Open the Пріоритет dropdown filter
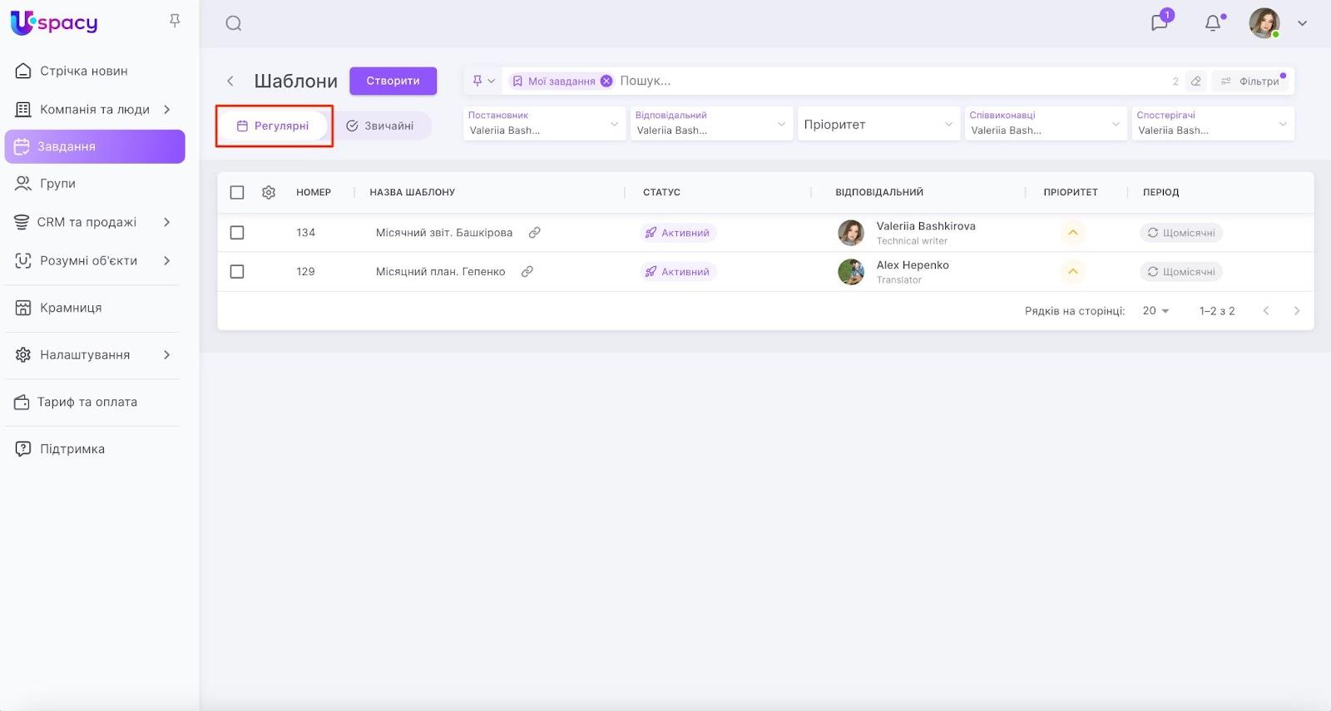Screen dimensions: 1331x711 pos(878,124)
